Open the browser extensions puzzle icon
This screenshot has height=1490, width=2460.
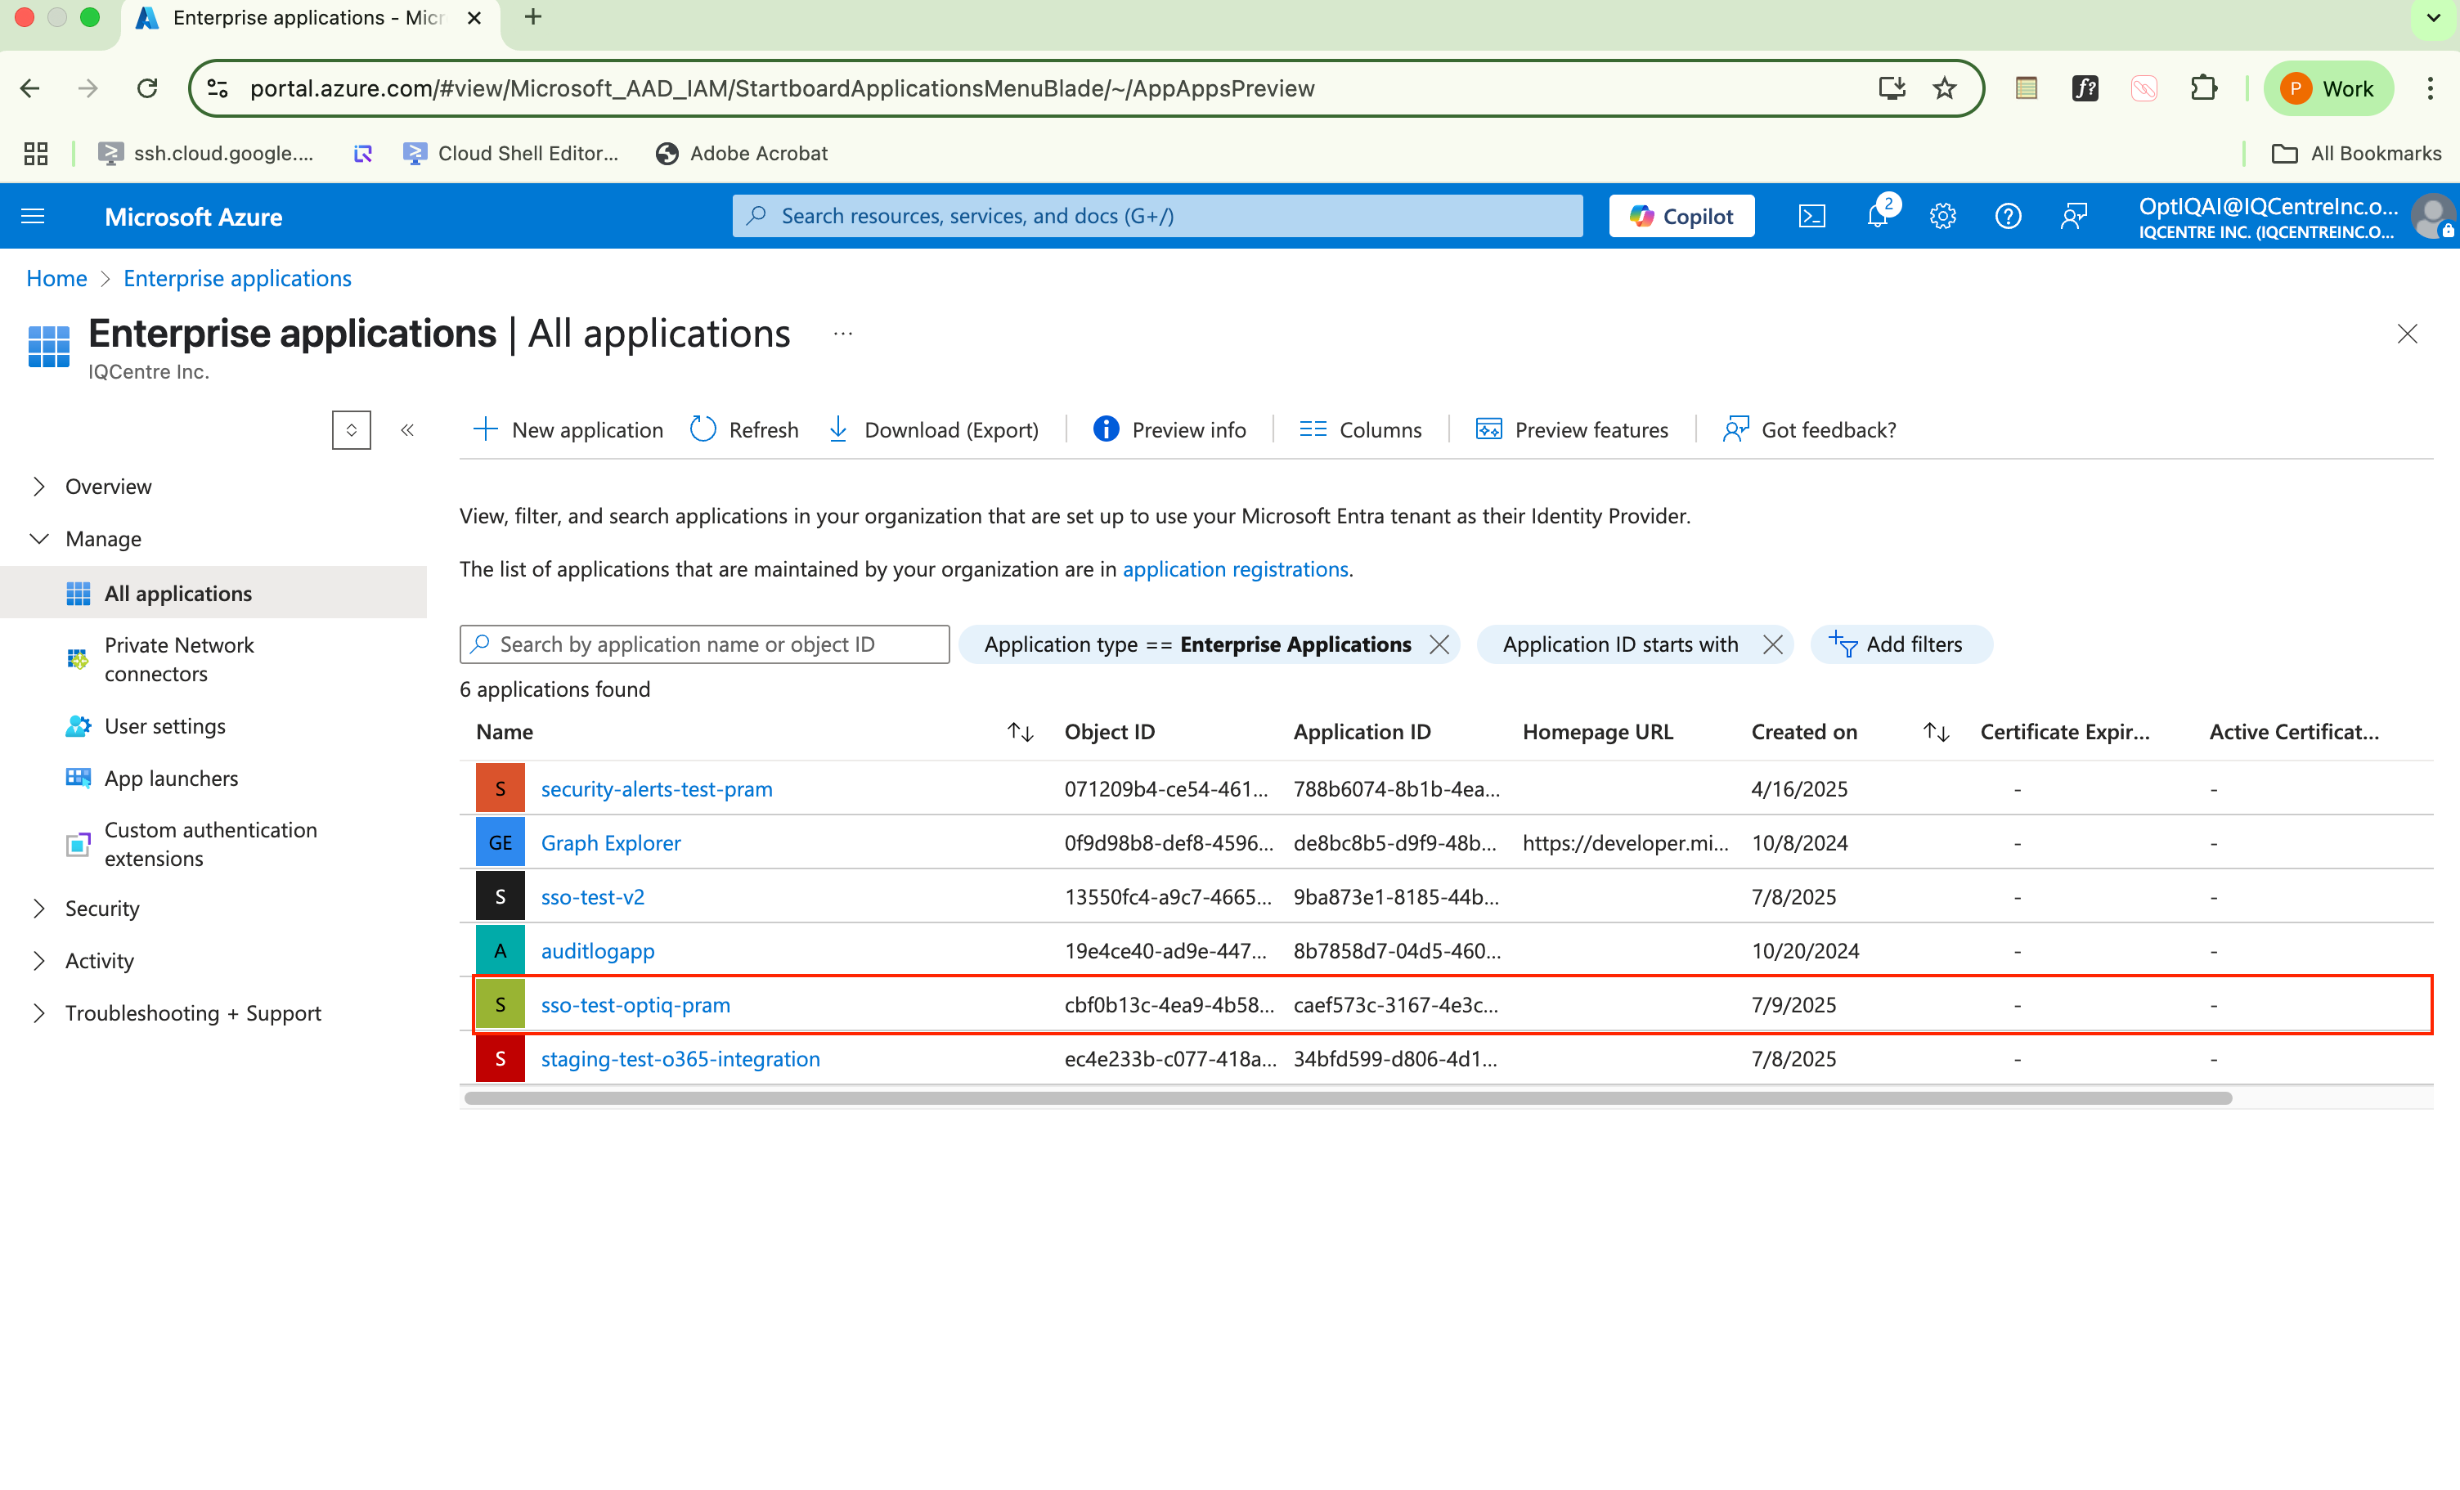[x=2203, y=88]
